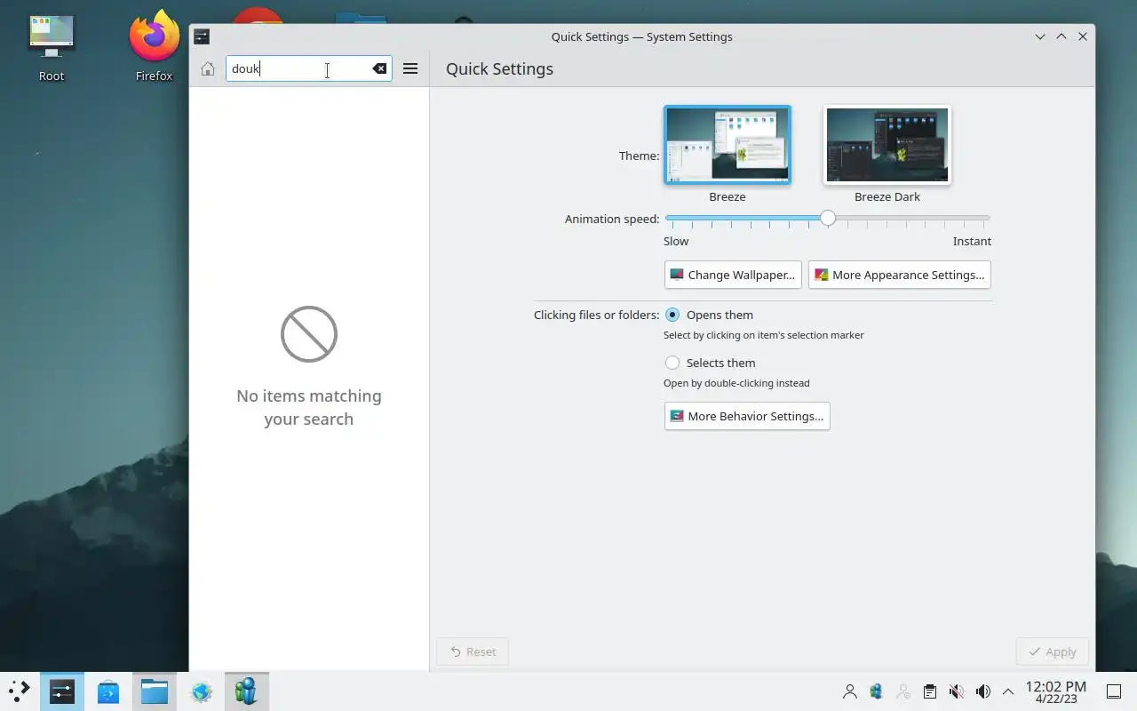This screenshot has width=1137, height=711.
Task: Click the muted volume tray icon
Action: click(x=957, y=691)
